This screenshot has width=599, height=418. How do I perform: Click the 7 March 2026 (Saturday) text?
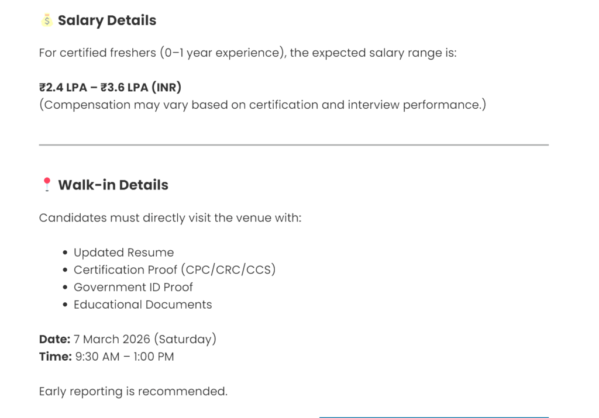(x=145, y=339)
